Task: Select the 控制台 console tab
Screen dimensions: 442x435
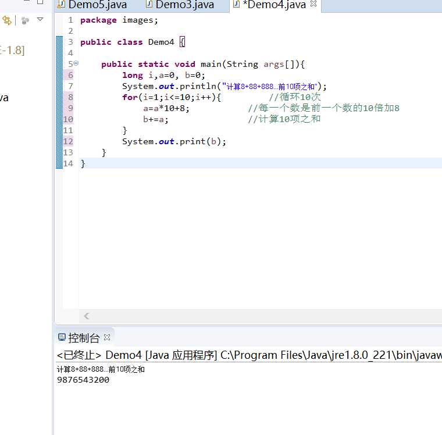Action: (x=84, y=338)
